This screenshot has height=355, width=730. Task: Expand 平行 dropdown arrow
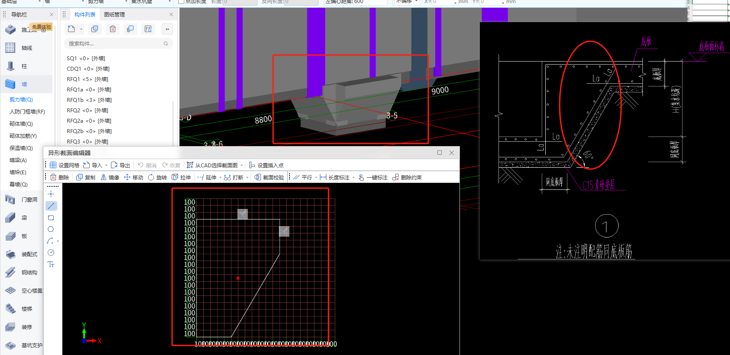click(316, 177)
